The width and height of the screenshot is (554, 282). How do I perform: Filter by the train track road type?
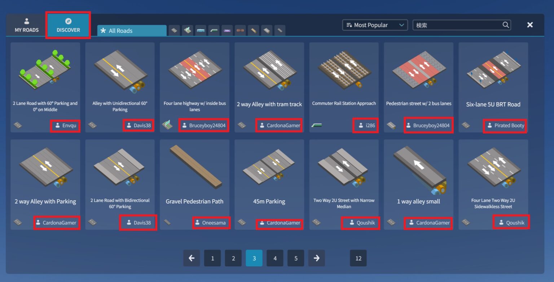(239, 30)
